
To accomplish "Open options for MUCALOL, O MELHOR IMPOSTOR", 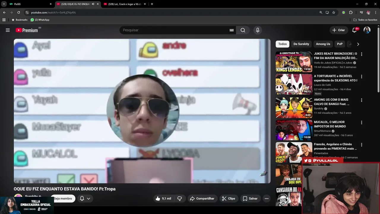I will tap(362, 122).
